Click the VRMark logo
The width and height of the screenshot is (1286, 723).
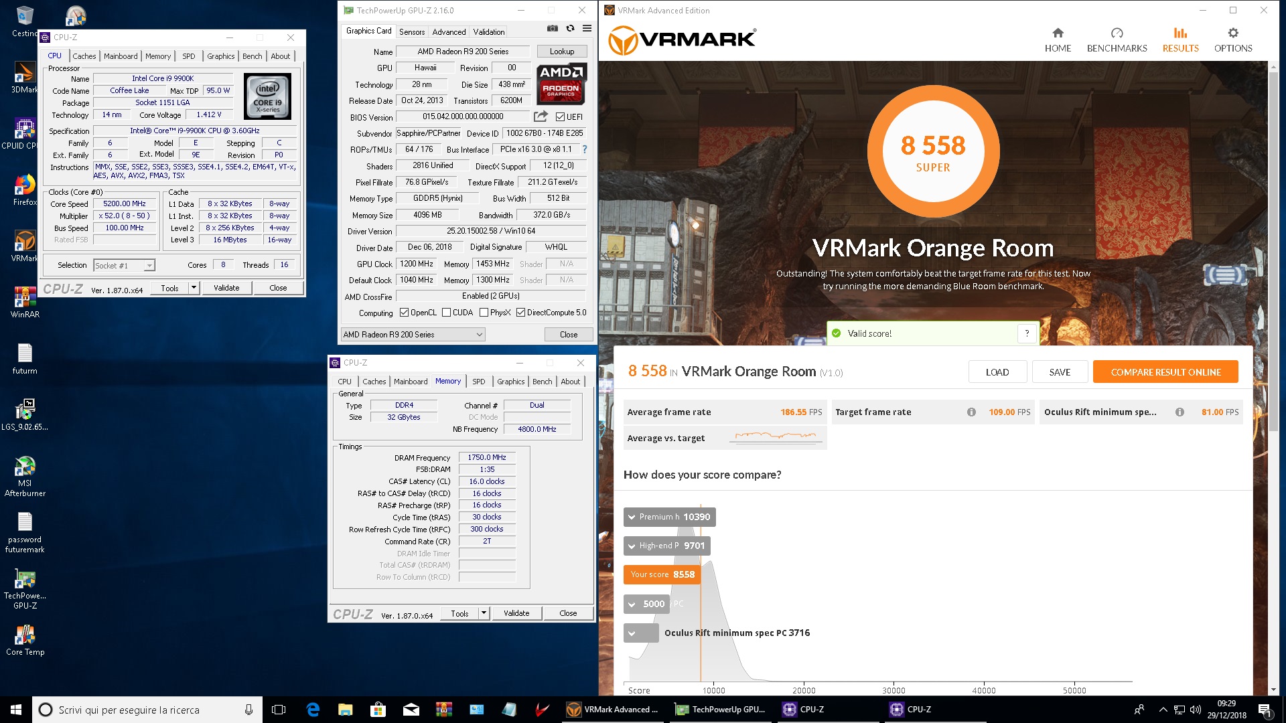(682, 40)
